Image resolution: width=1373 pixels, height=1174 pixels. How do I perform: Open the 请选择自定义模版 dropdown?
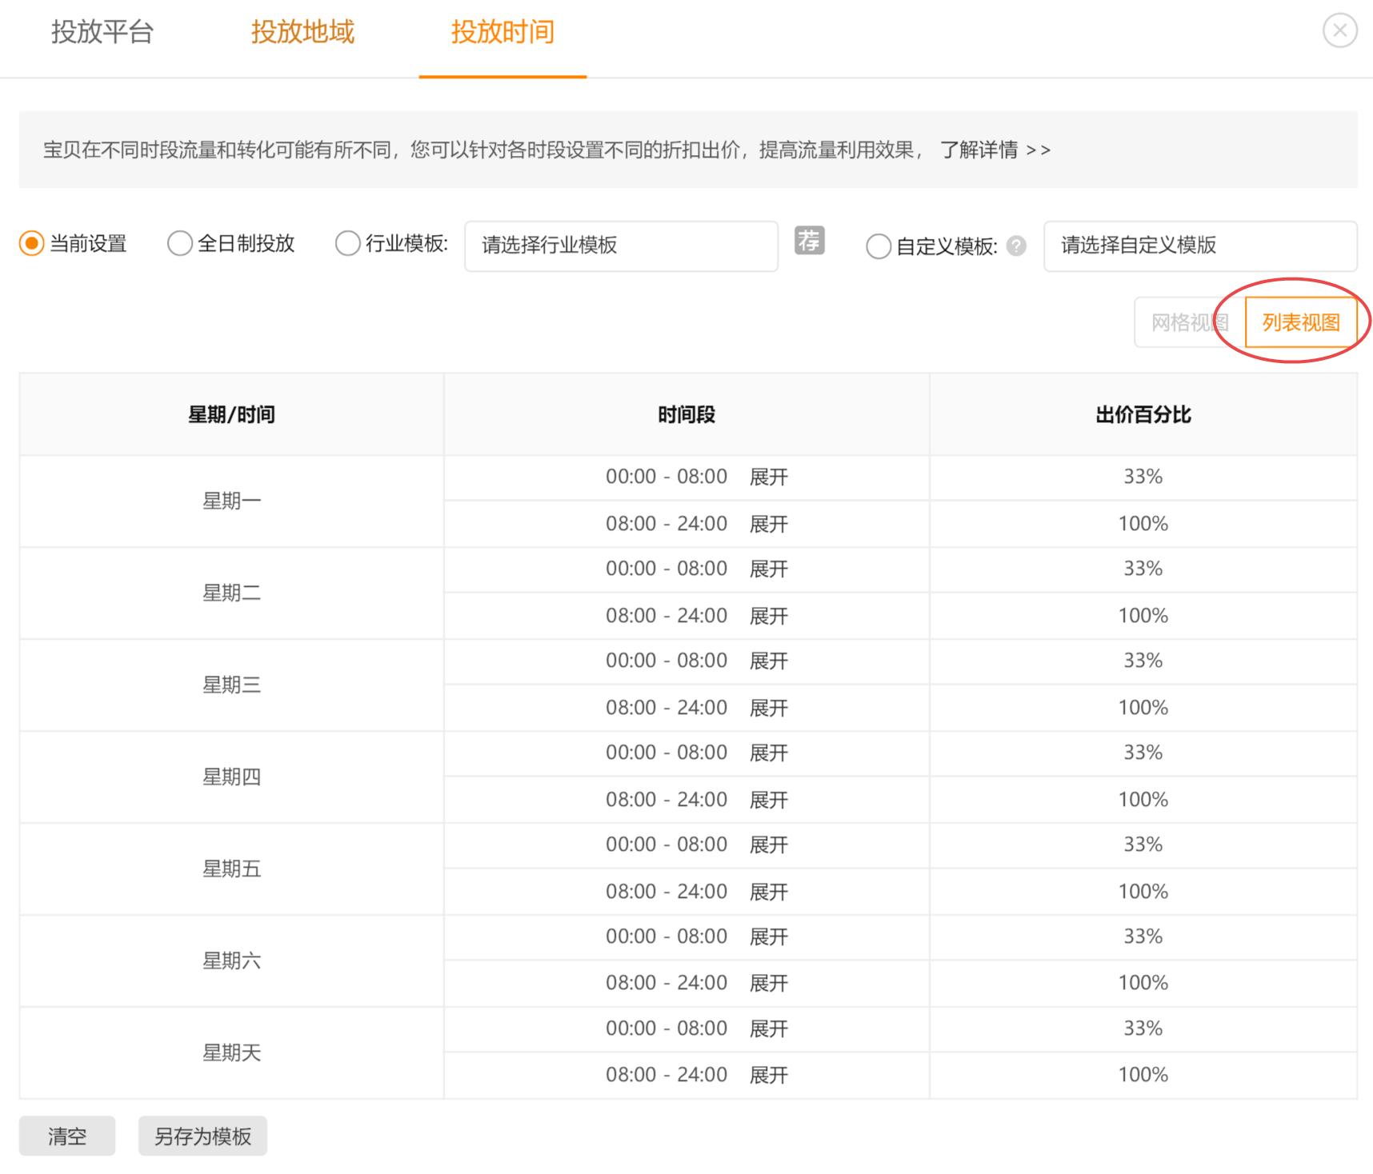tap(1200, 247)
